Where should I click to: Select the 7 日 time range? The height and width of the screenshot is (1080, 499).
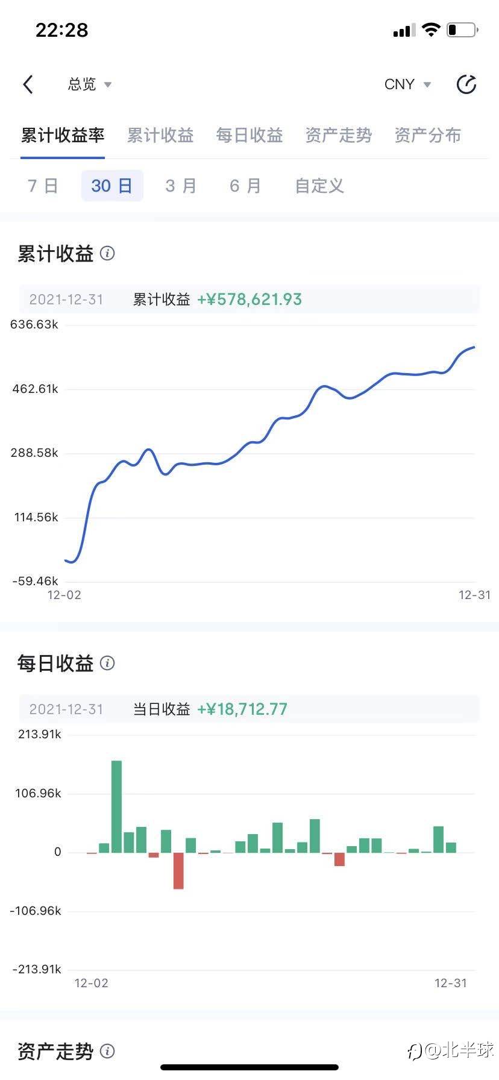[43, 186]
